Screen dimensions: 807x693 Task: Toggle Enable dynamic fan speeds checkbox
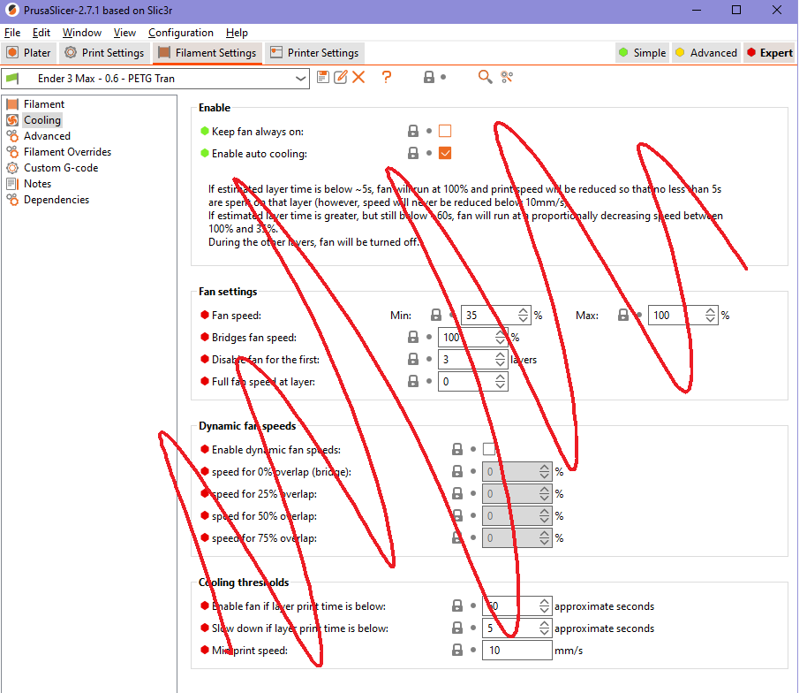coord(489,449)
